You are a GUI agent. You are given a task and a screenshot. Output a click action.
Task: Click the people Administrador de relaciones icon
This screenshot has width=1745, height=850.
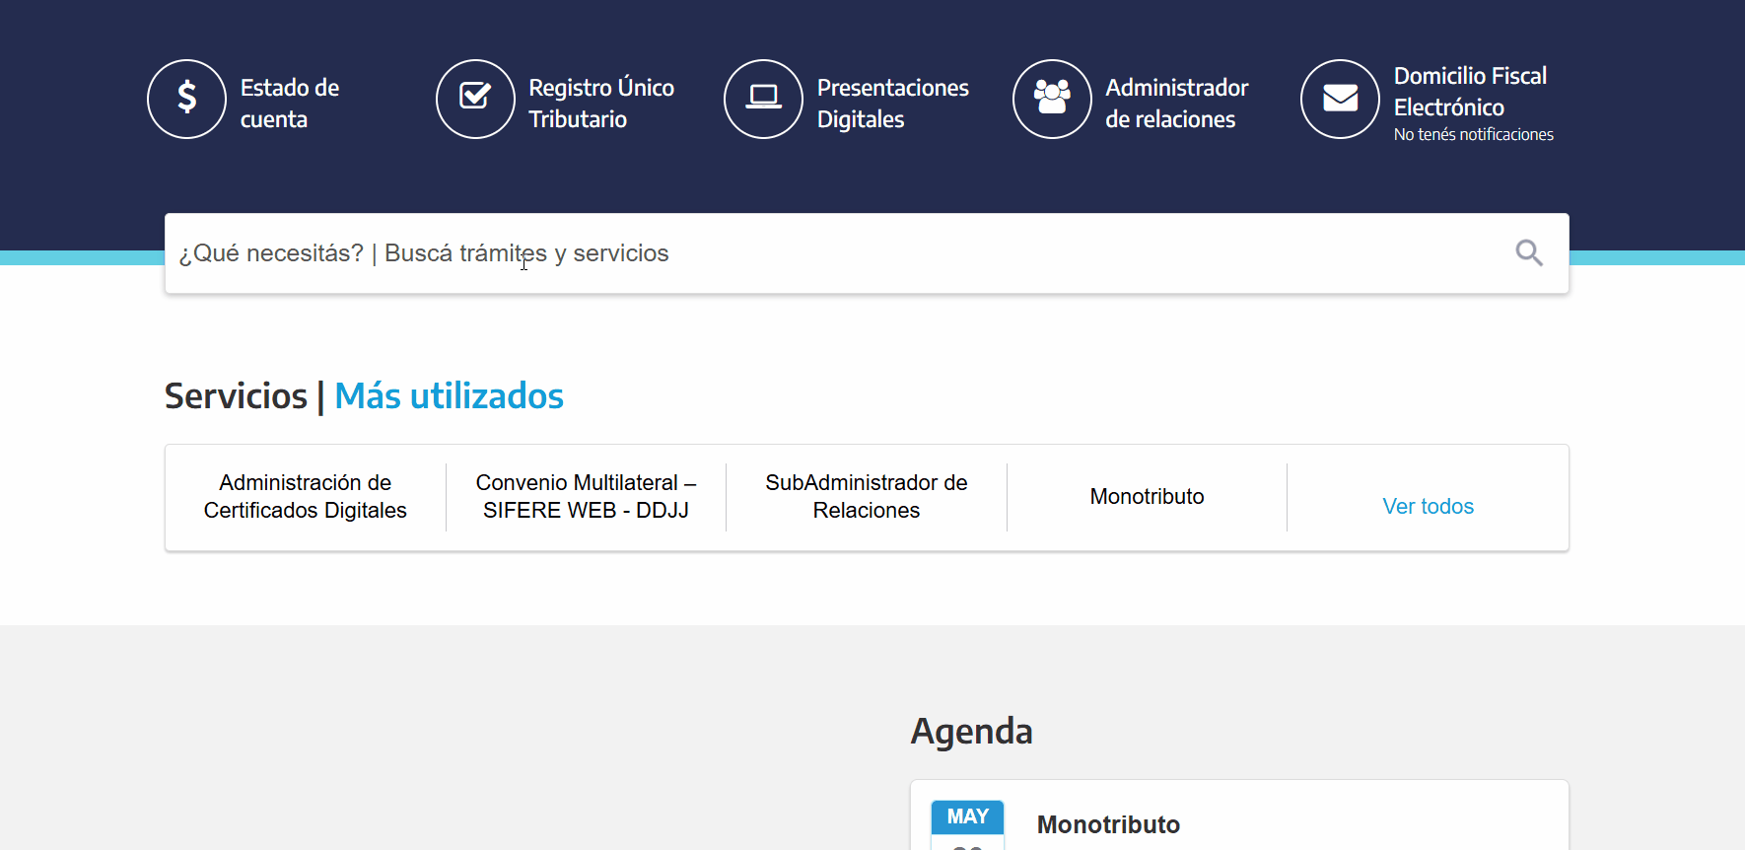[x=1052, y=99]
